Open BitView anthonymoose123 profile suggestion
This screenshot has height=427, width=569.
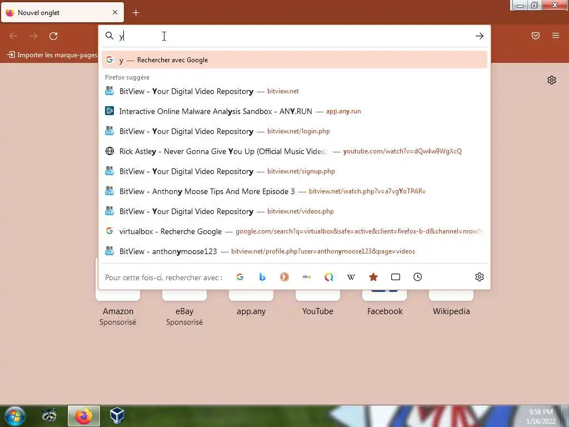[295, 251]
